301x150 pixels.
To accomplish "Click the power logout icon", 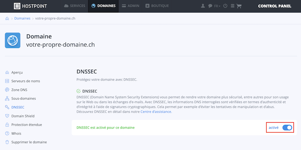I will coord(225,6).
